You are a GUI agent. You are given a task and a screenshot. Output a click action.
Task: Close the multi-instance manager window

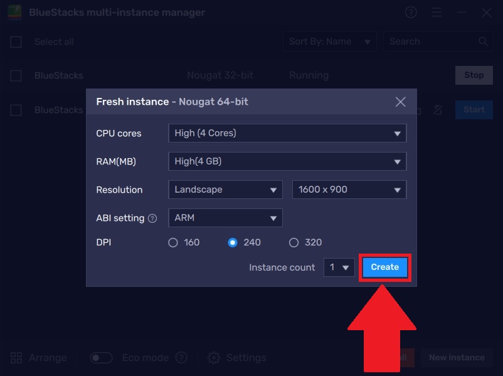(x=486, y=13)
